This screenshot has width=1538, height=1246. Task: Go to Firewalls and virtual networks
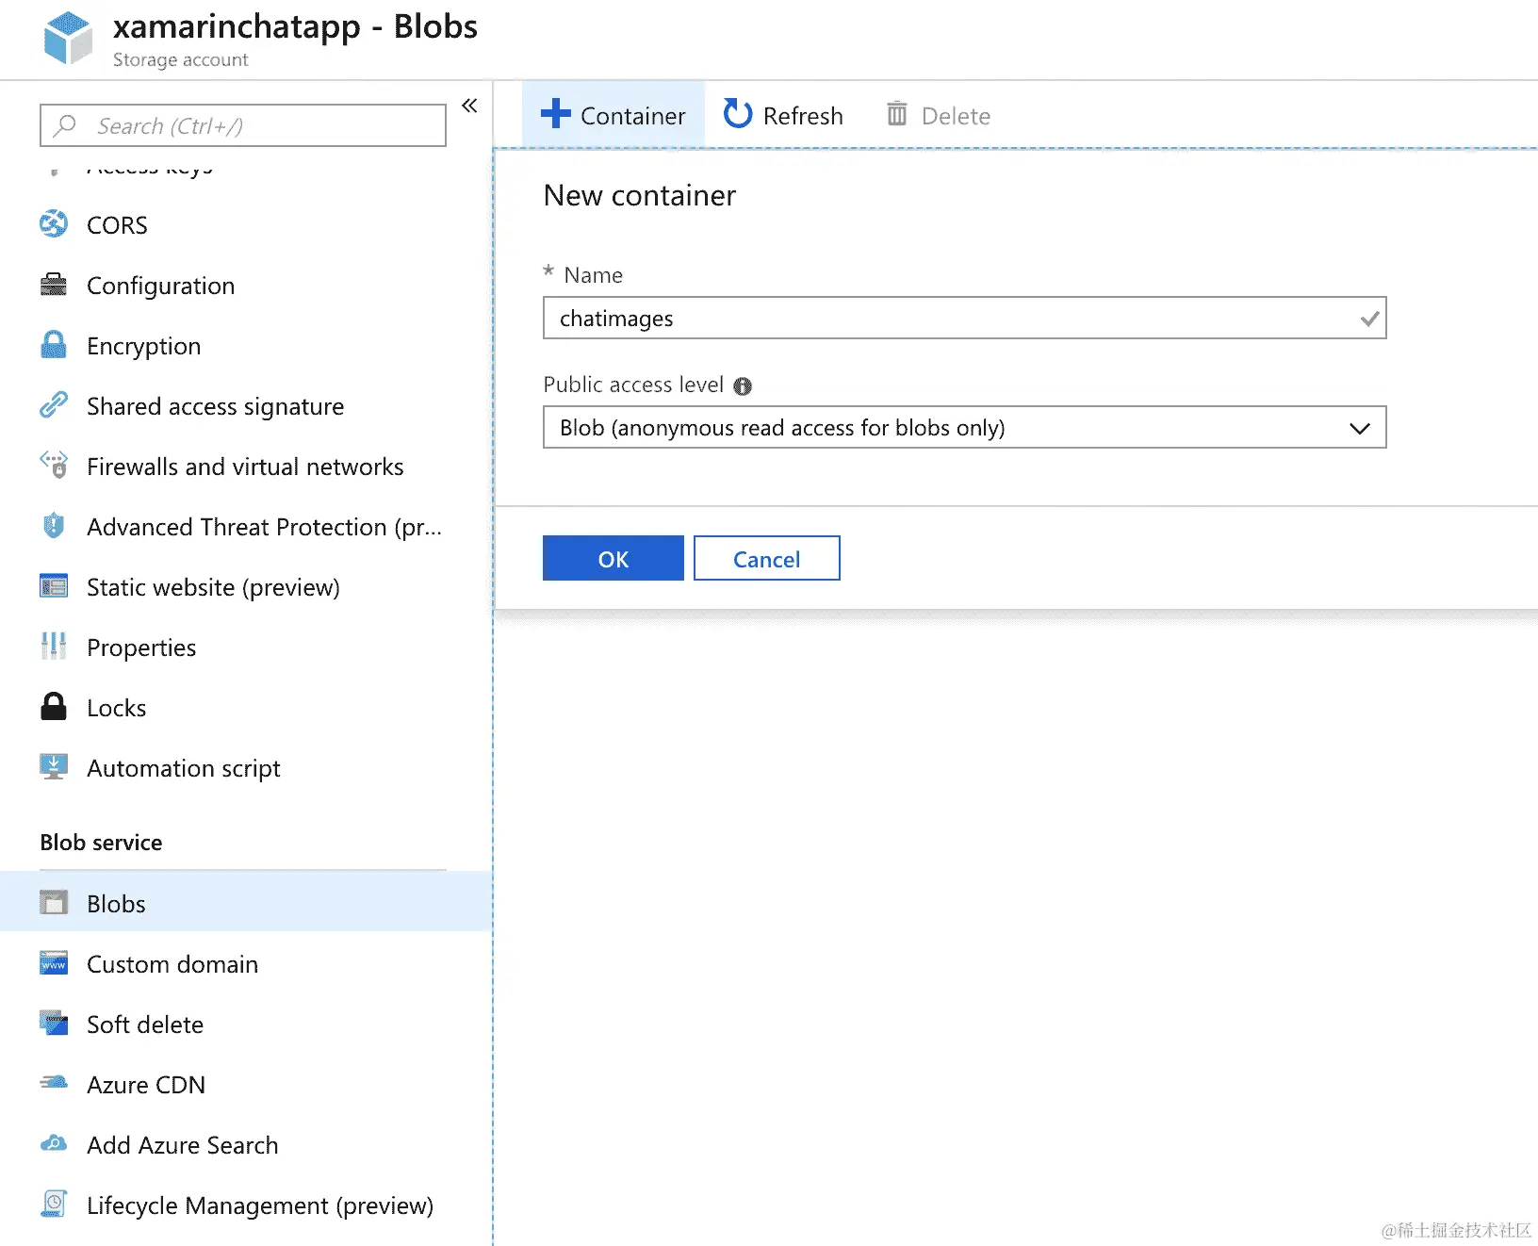[x=244, y=467]
